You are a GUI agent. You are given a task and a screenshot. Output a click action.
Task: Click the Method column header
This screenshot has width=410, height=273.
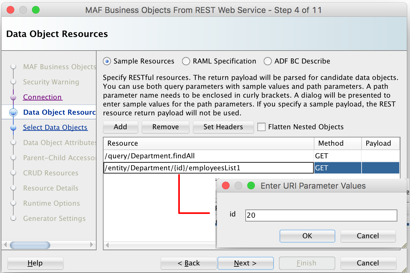338,143
